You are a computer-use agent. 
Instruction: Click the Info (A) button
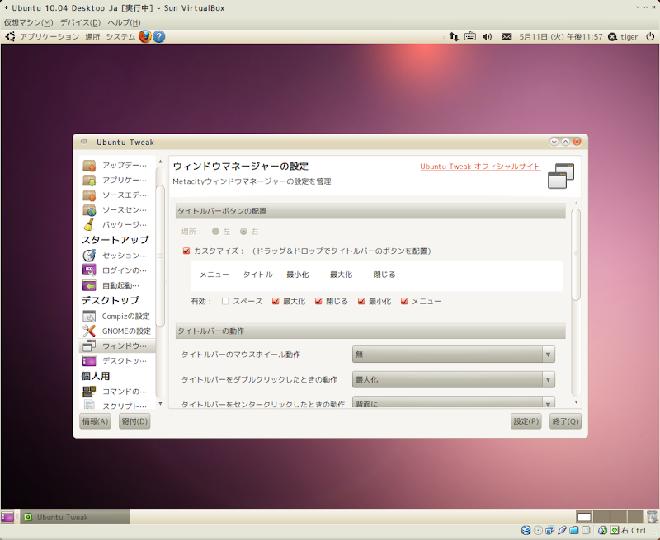[x=95, y=421]
